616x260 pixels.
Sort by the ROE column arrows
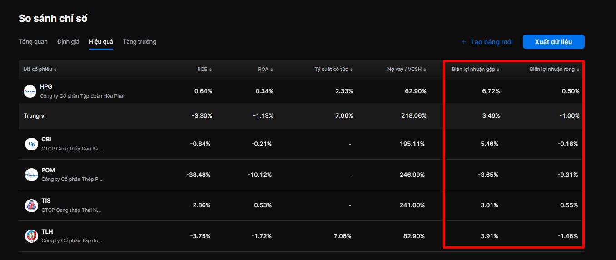(210, 70)
